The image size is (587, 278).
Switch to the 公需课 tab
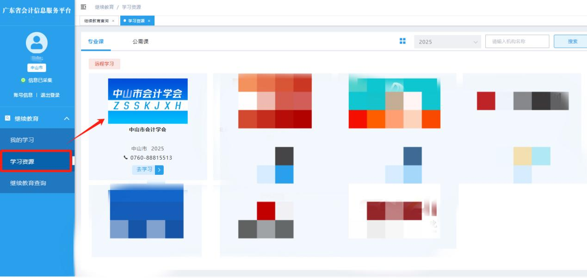click(x=140, y=42)
